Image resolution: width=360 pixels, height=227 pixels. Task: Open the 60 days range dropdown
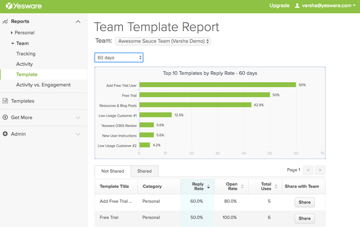click(x=119, y=58)
